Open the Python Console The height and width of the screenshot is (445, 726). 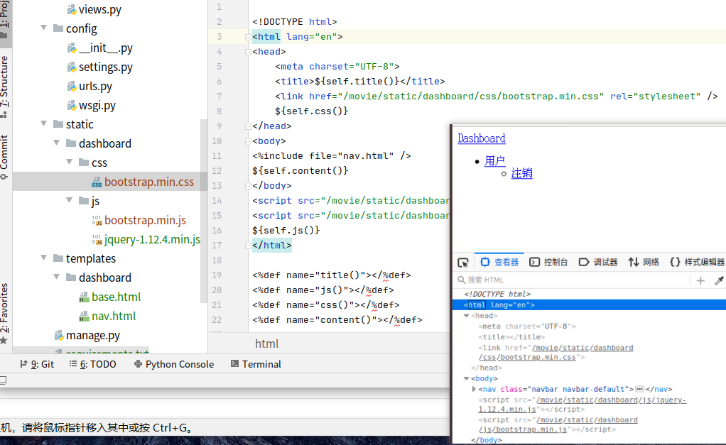pyautogui.click(x=174, y=364)
